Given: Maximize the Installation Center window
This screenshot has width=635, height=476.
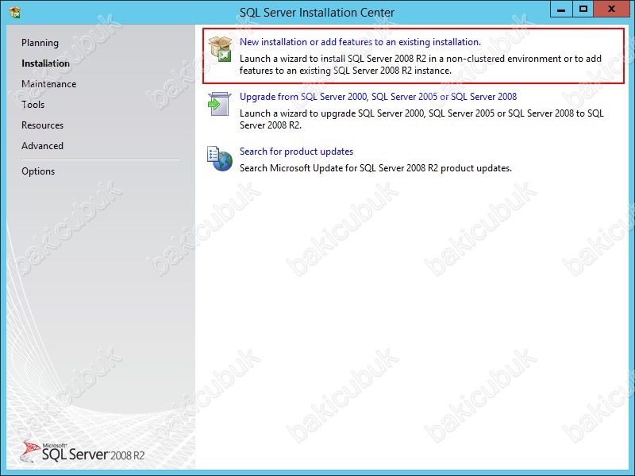Looking at the screenshot, I should (583, 10).
